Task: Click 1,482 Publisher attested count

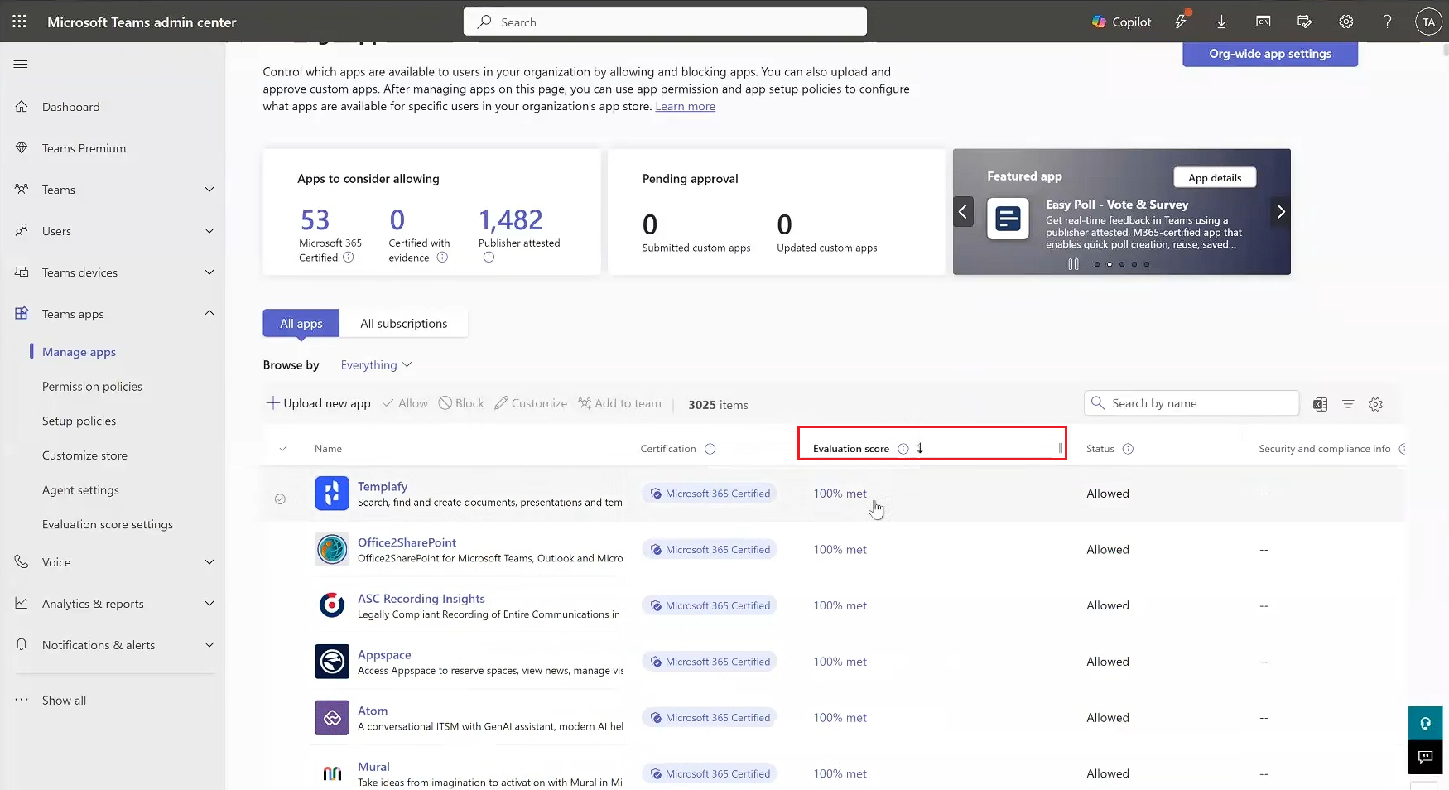Action: point(511,220)
